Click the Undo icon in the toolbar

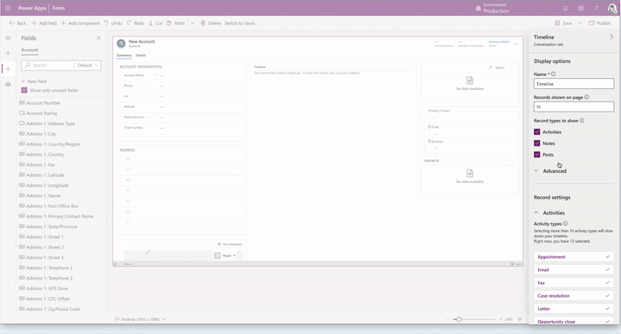point(107,23)
